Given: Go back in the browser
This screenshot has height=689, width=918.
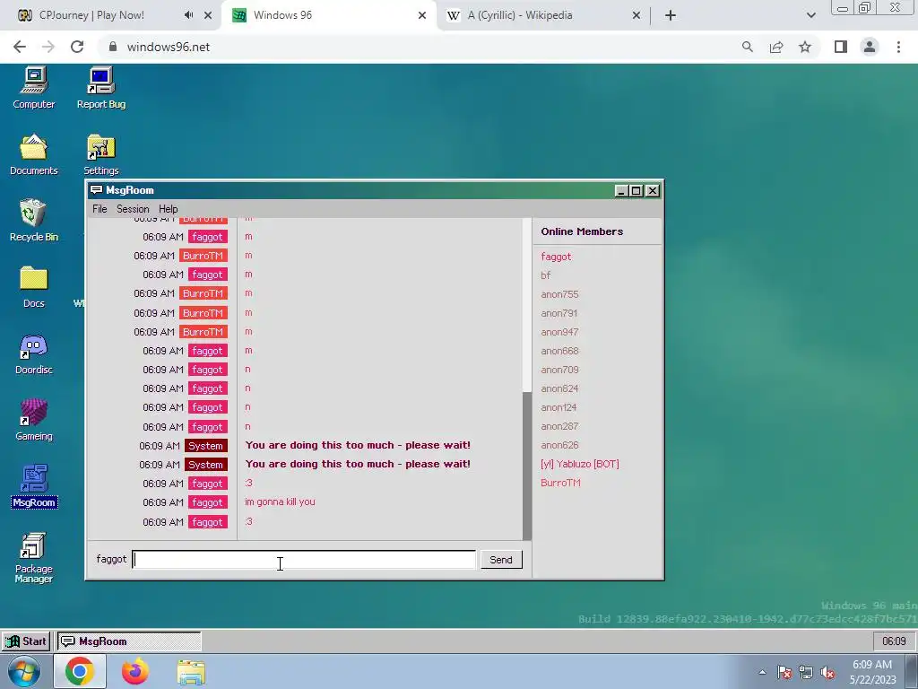Looking at the screenshot, I should (x=20, y=47).
